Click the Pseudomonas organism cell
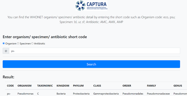Screen dimensions: 187x96 tap(25, 94)
